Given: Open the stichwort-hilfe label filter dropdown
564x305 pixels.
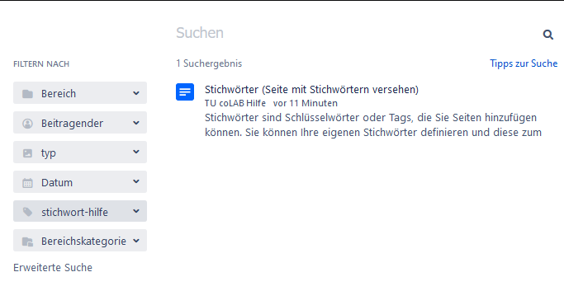Looking at the screenshot, I should pyautogui.click(x=80, y=211).
